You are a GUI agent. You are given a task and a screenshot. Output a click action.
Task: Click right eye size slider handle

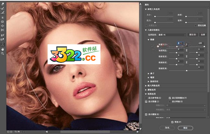(x=204, y=46)
